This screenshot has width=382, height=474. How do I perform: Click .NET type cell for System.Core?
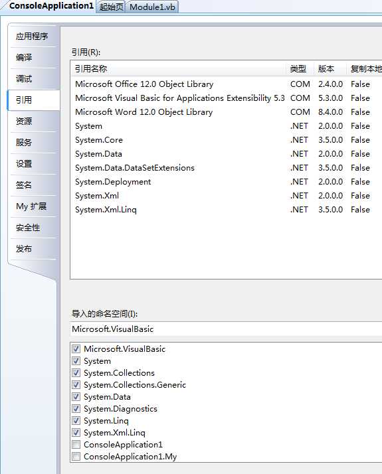coord(299,139)
